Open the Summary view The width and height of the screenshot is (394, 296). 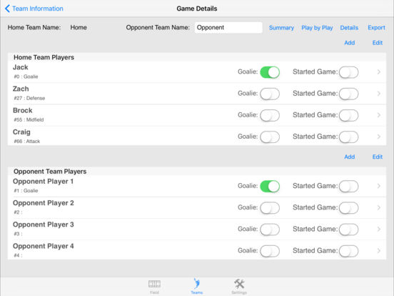click(x=281, y=28)
